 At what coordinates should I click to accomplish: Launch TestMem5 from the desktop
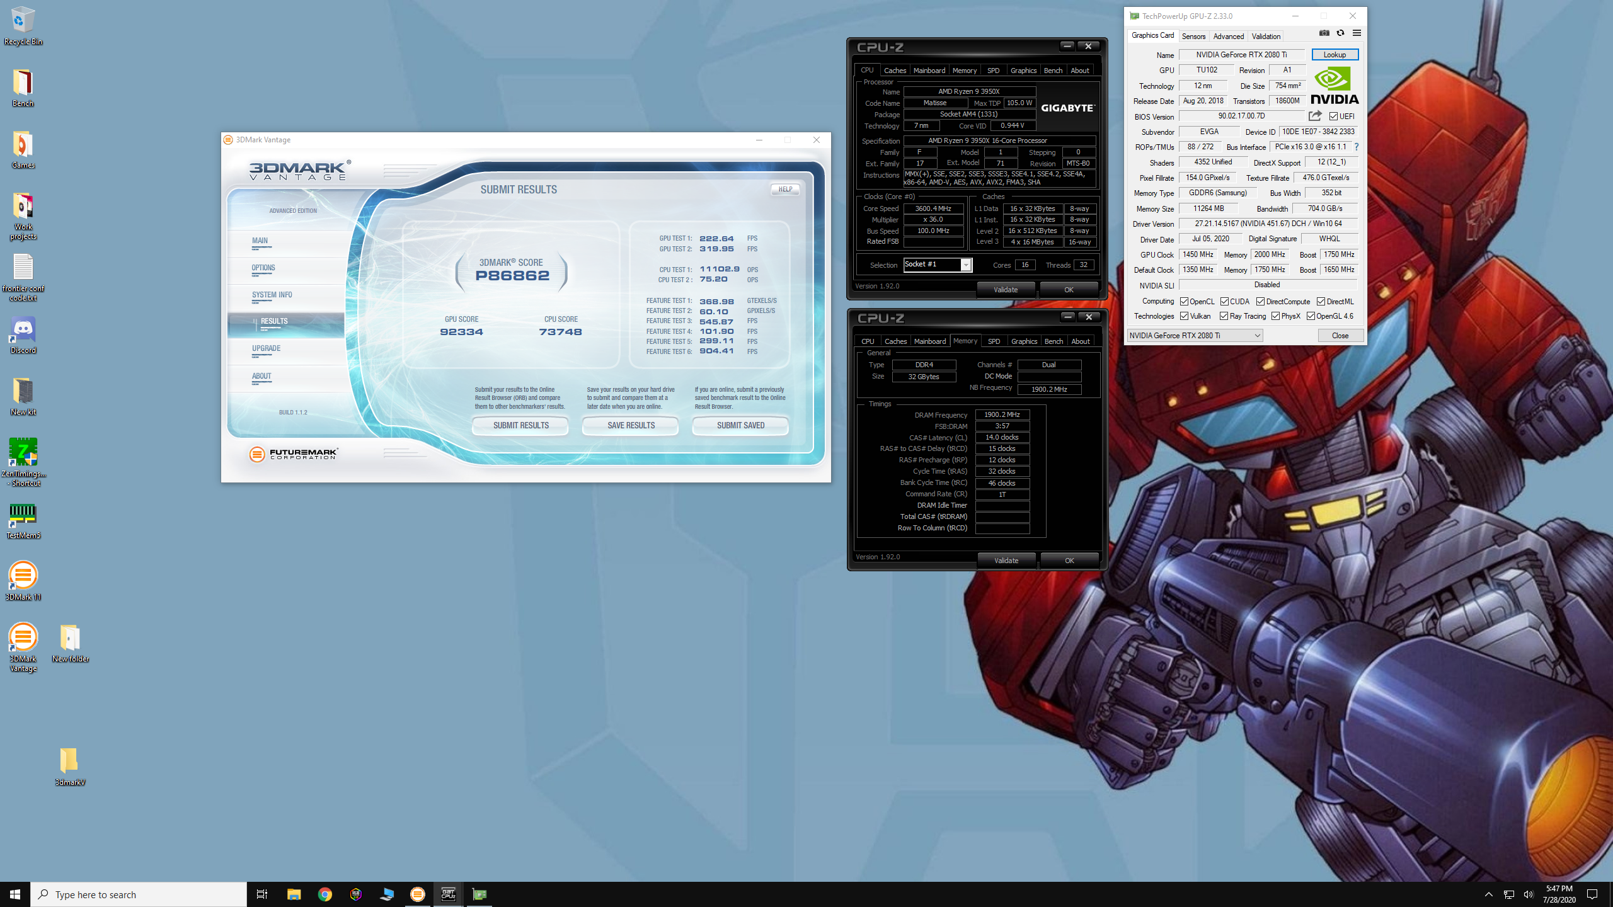pos(23,520)
